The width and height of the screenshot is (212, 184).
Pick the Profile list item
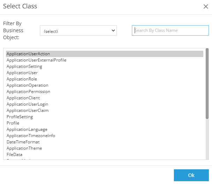coord(13,123)
